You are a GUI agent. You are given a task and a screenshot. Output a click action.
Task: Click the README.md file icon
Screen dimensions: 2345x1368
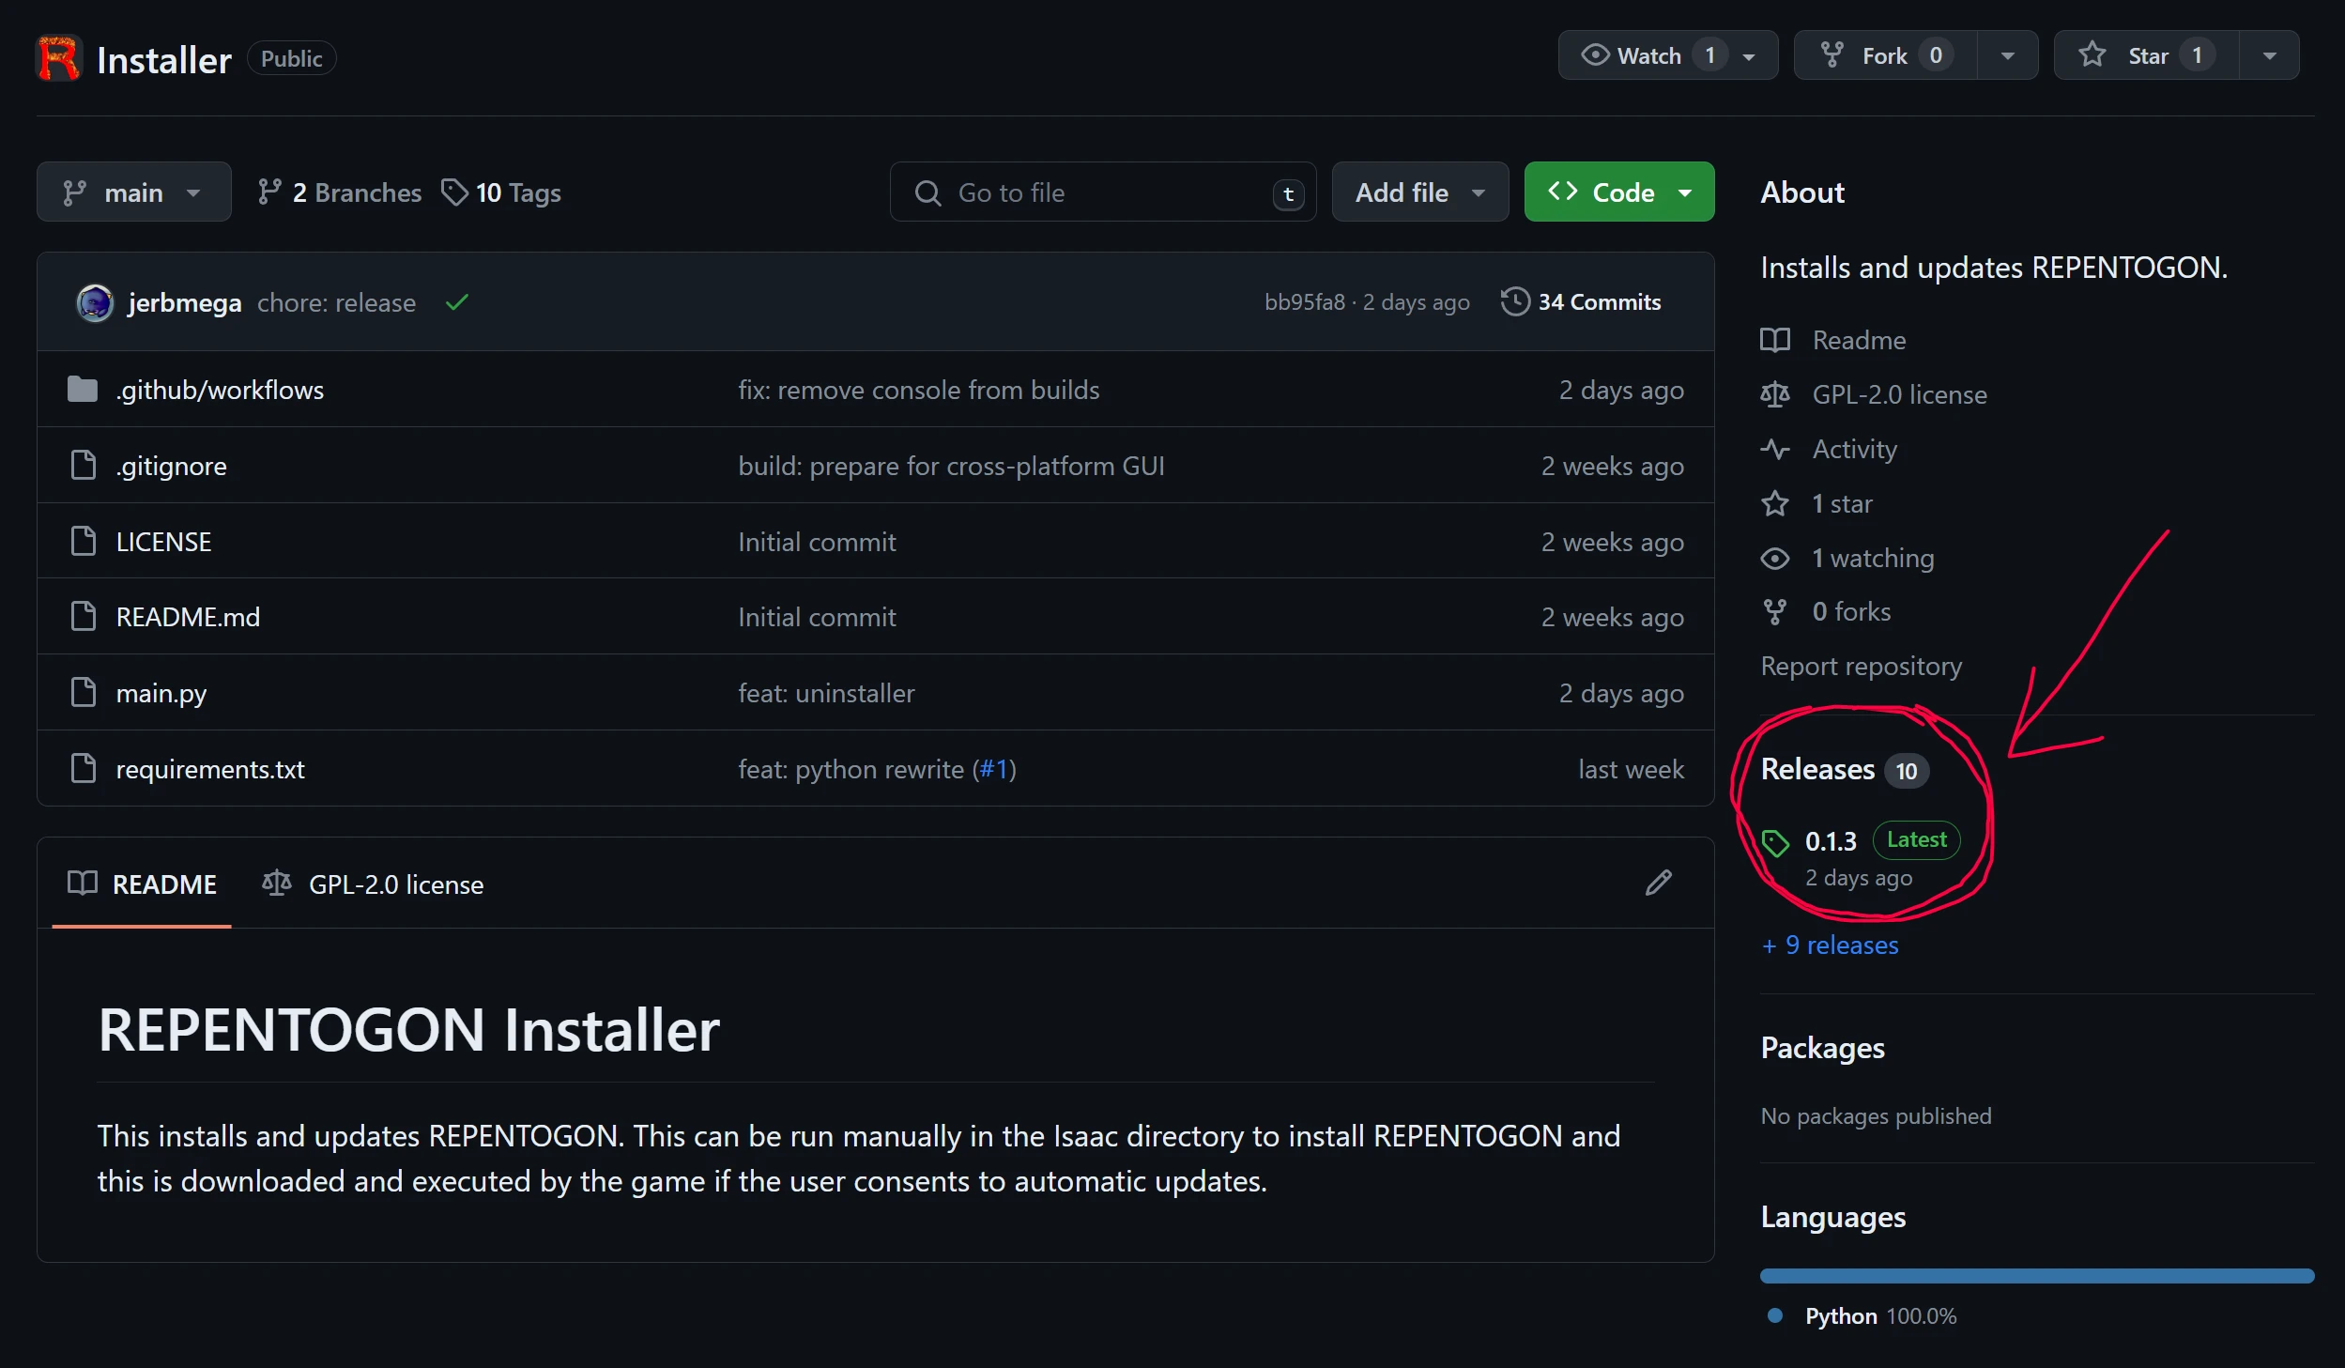click(84, 616)
